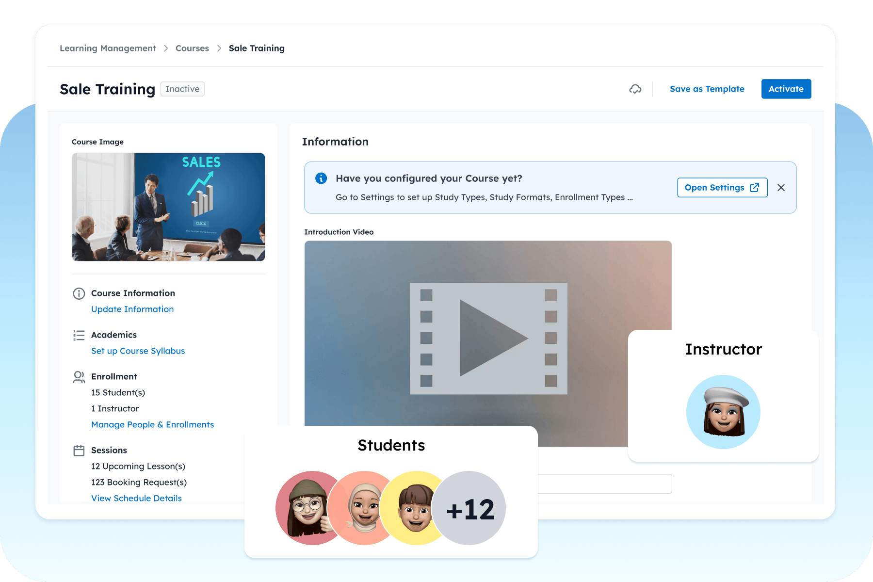Click the Sales course image thumbnail
Image resolution: width=873 pixels, height=582 pixels.
tap(168, 207)
